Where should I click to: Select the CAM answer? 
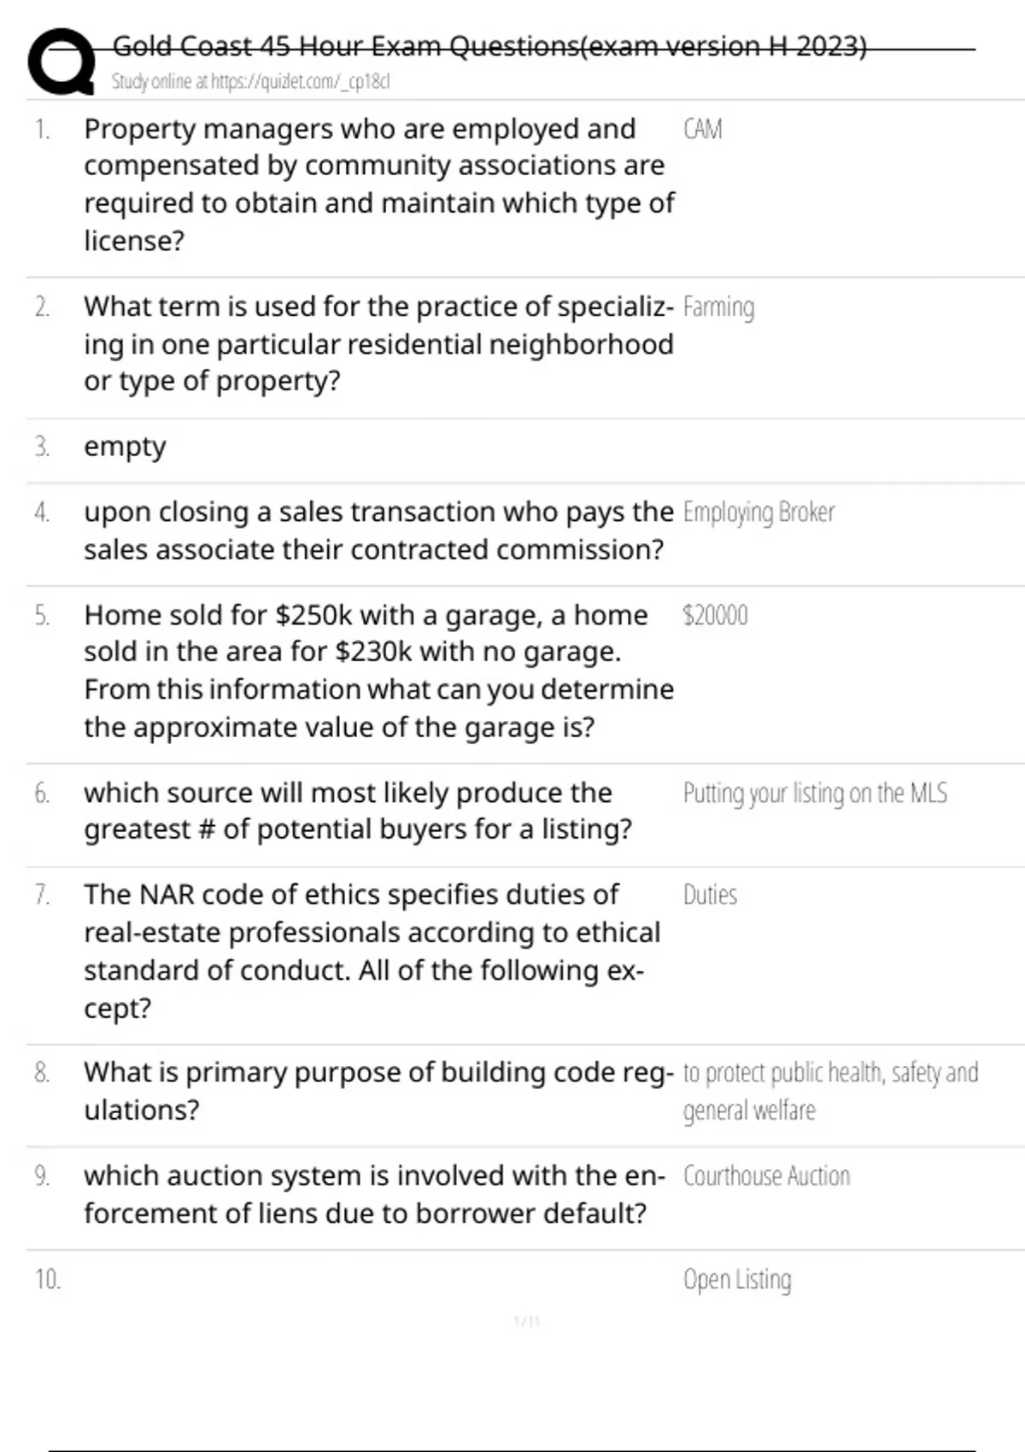click(703, 129)
